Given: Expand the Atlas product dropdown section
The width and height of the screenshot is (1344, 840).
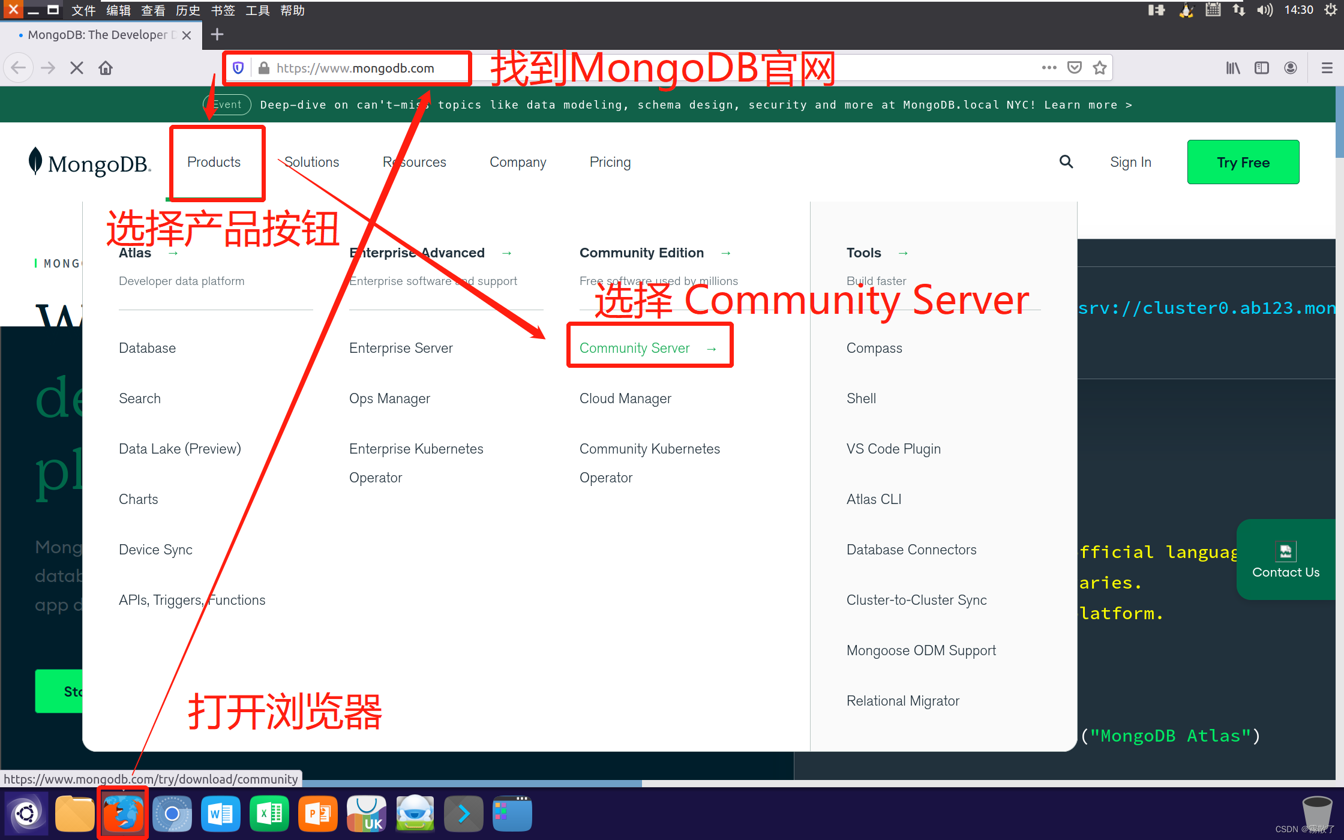Looking at the screenshot, I should [145, 251].
